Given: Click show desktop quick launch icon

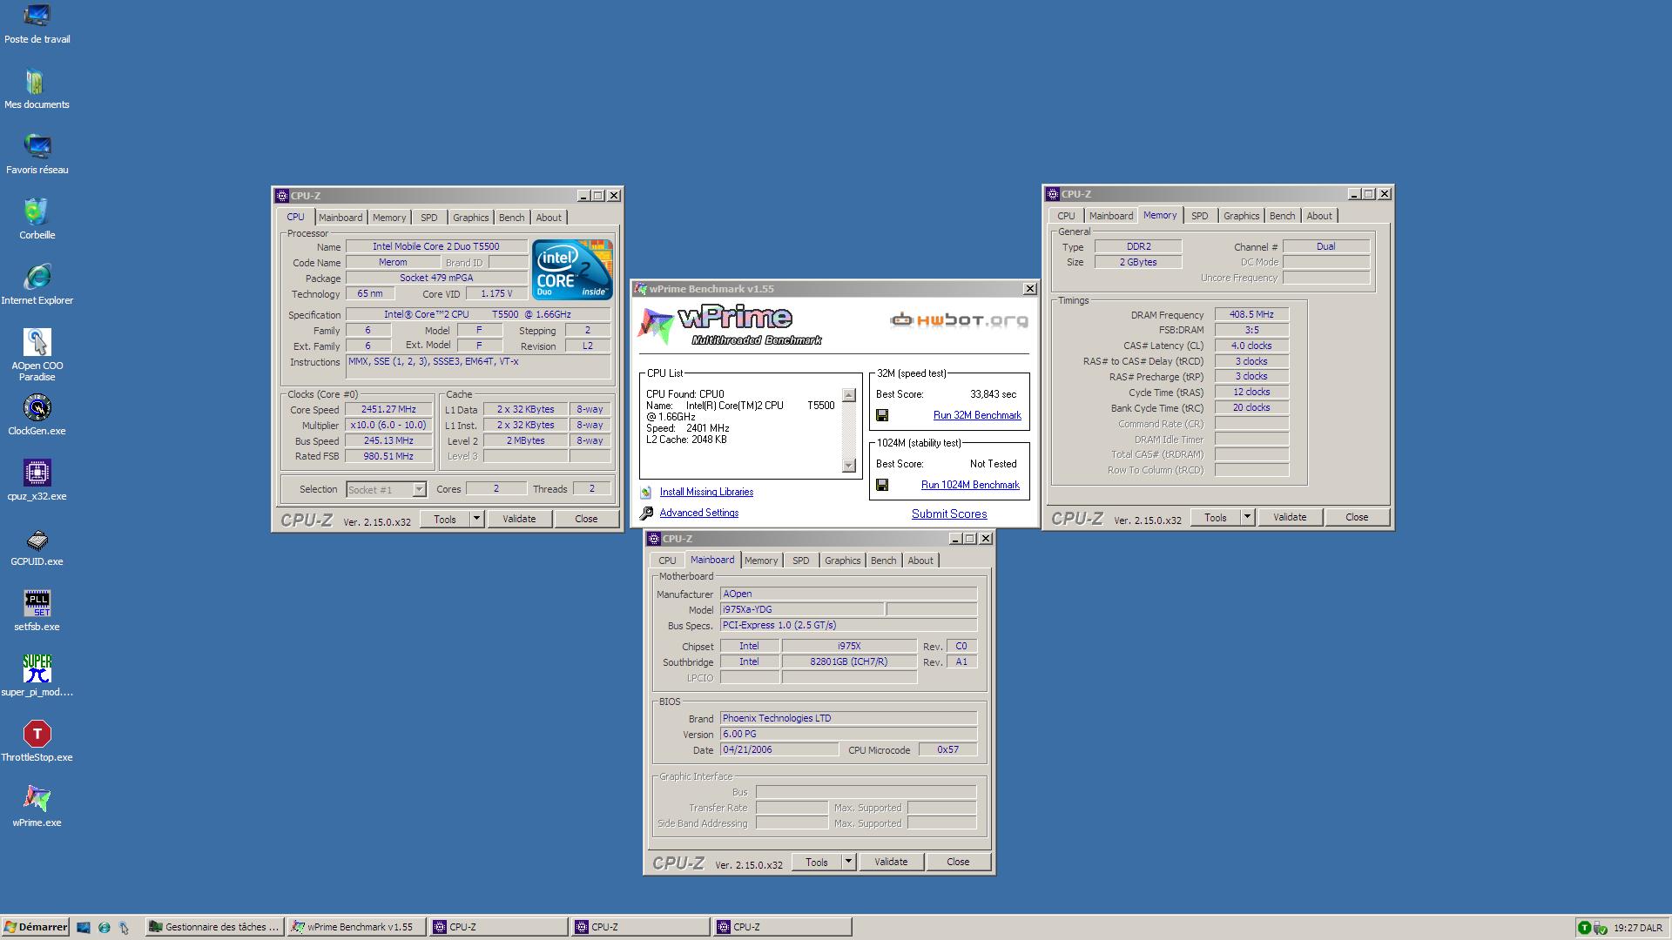Looking at the screenshot, I should coord(84,928).
